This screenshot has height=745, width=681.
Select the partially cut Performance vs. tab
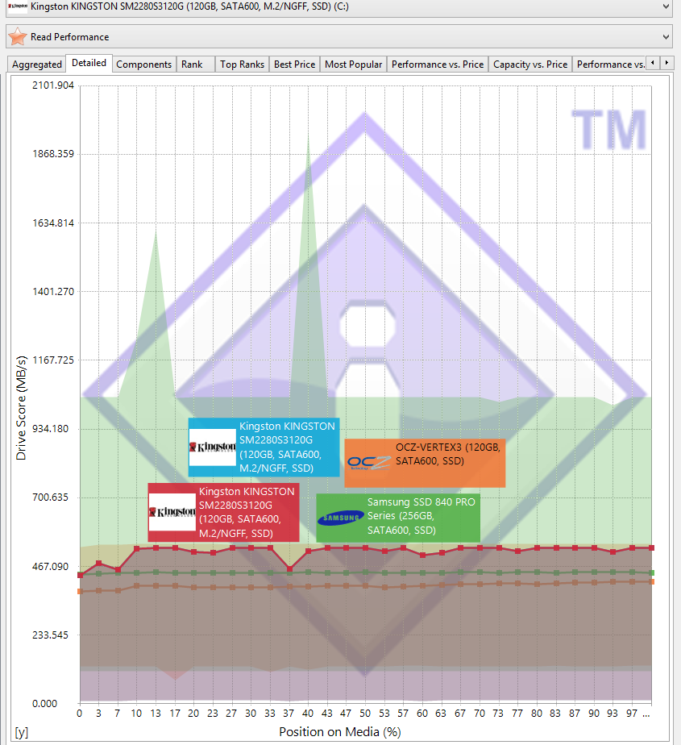[610, 65]
